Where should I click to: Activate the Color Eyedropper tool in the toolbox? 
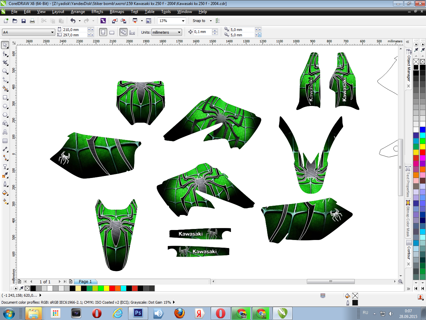coord(5,175)
